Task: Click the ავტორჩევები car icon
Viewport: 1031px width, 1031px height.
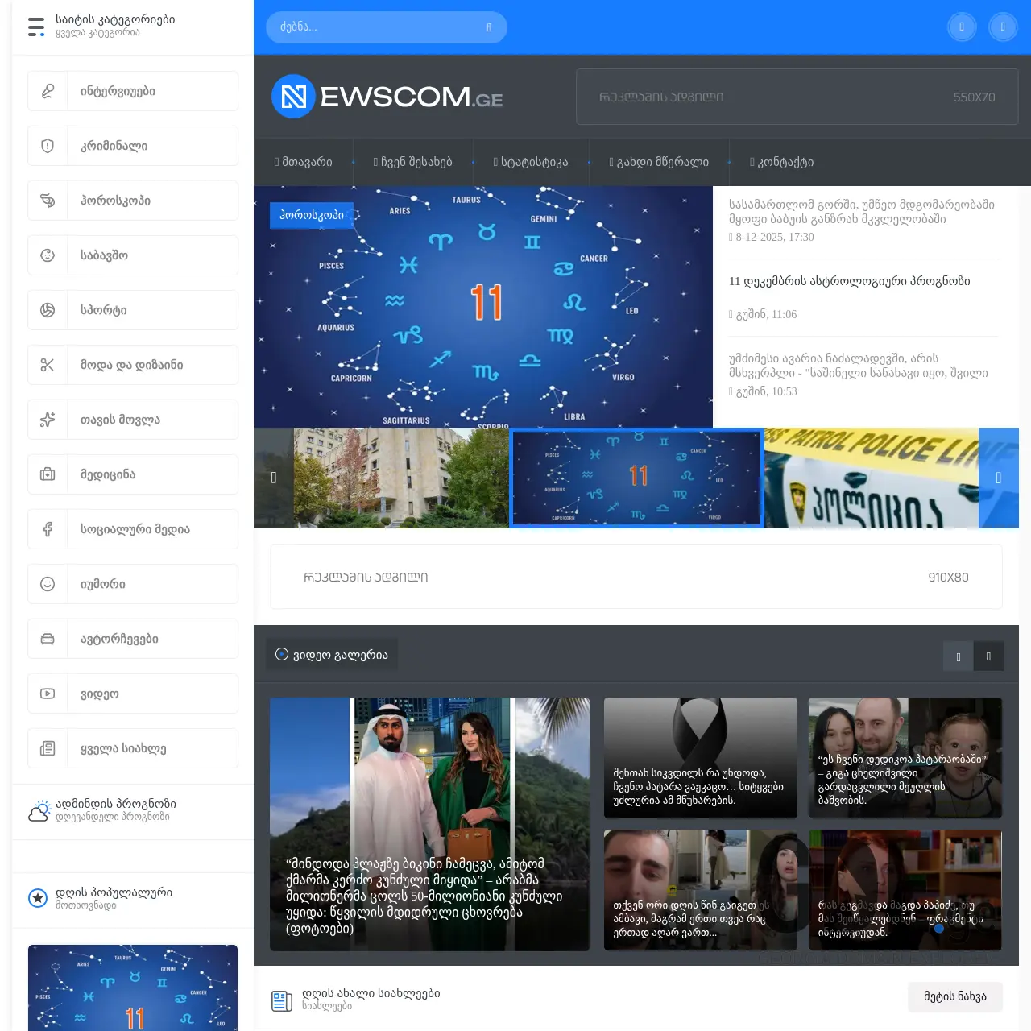Action: pos(47,638)
